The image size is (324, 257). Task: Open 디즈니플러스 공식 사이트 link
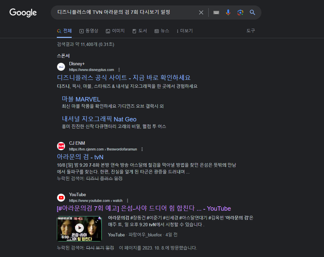(x=123, y=78)
